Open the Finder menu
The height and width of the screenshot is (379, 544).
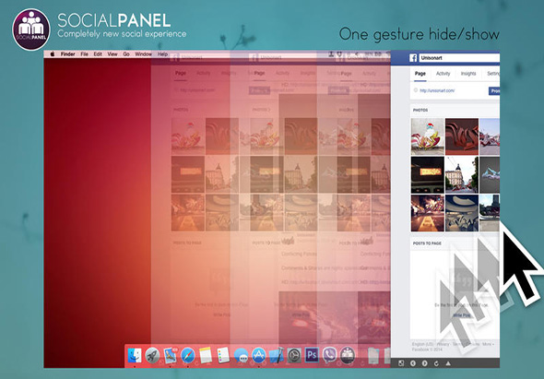tap(68, 54)
